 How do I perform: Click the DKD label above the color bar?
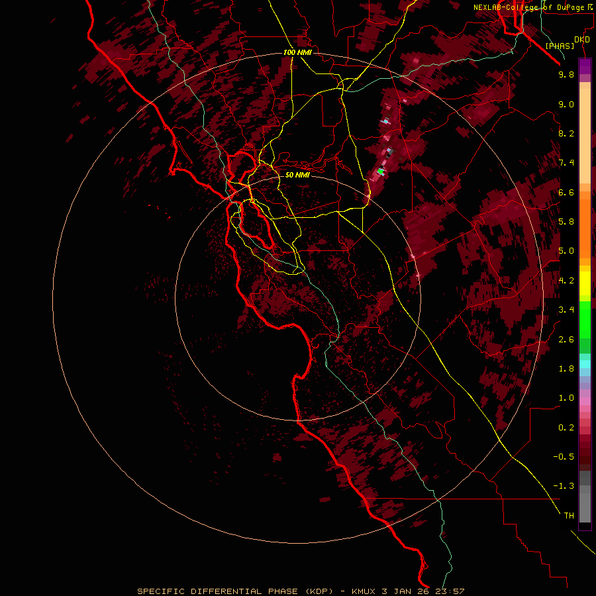point(582,40)
